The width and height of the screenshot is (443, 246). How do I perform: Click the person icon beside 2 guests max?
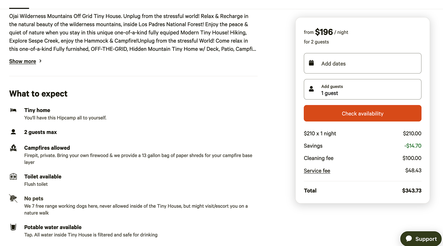[13, 132]
